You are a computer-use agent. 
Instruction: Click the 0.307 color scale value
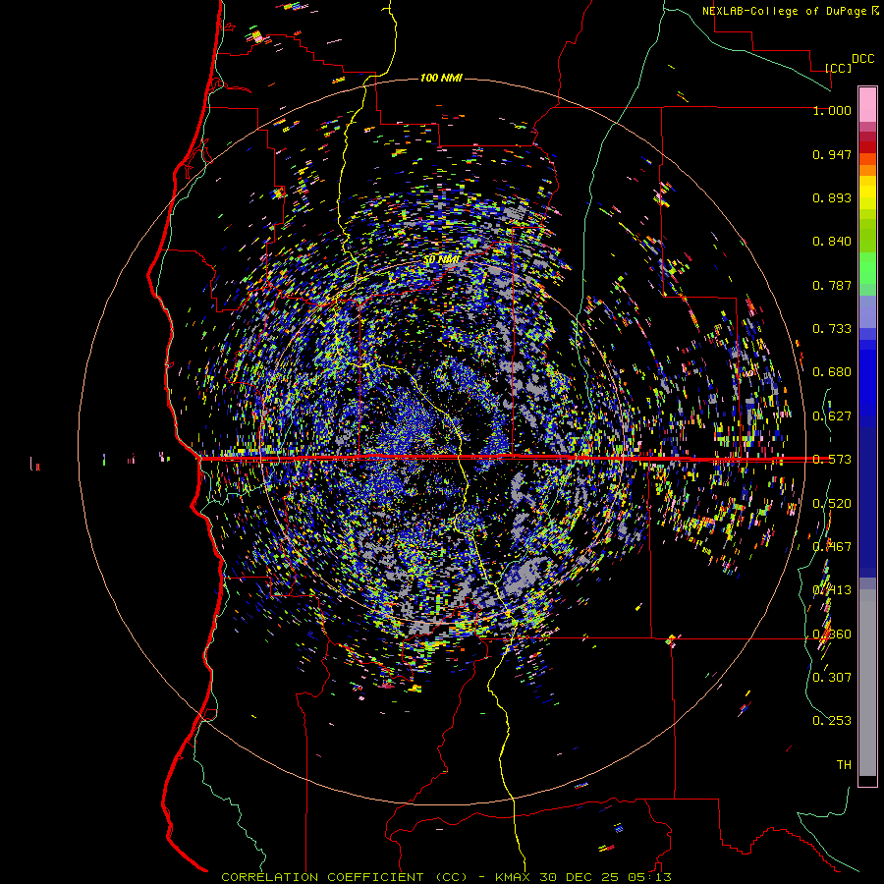click(832, 677)
